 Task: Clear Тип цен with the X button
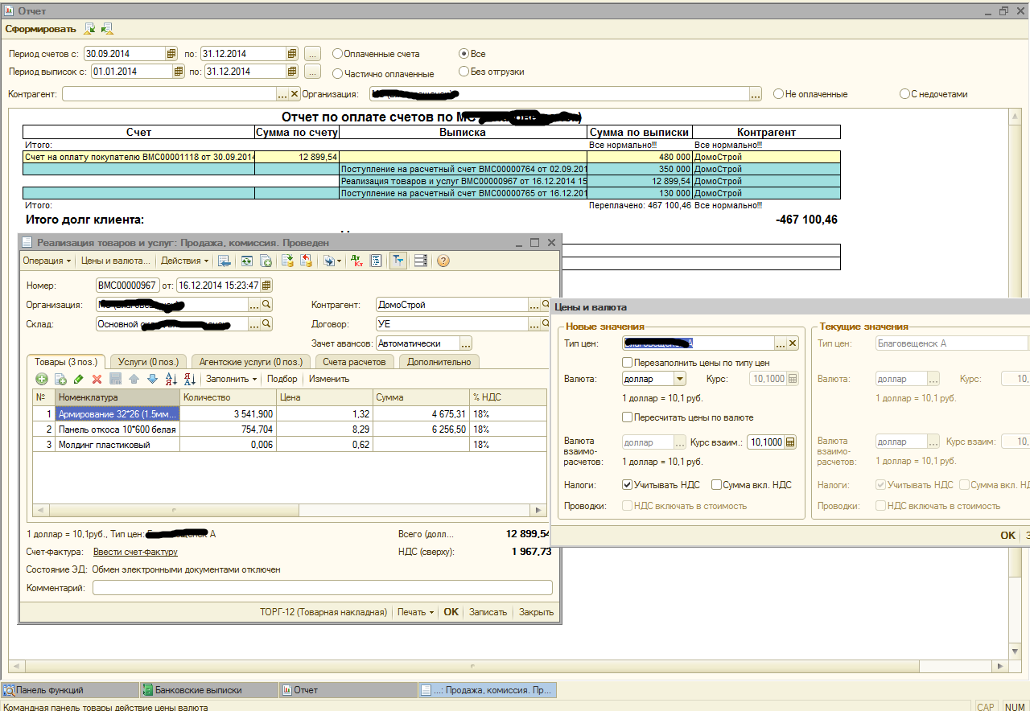point(793,343)
